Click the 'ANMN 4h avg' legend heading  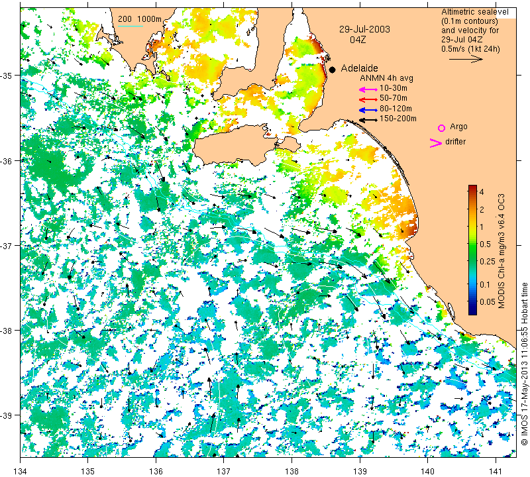(x=386, y=78)
